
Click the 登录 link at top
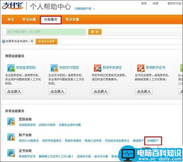coord(144,3)
